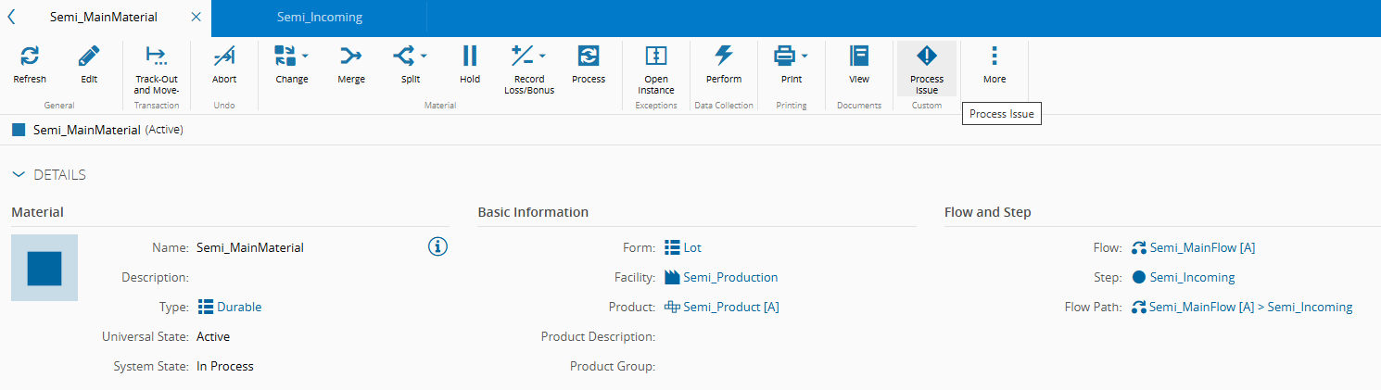Expand the Split dropdown options
The height and width of the screenshot is (390, 1381).
424,56
